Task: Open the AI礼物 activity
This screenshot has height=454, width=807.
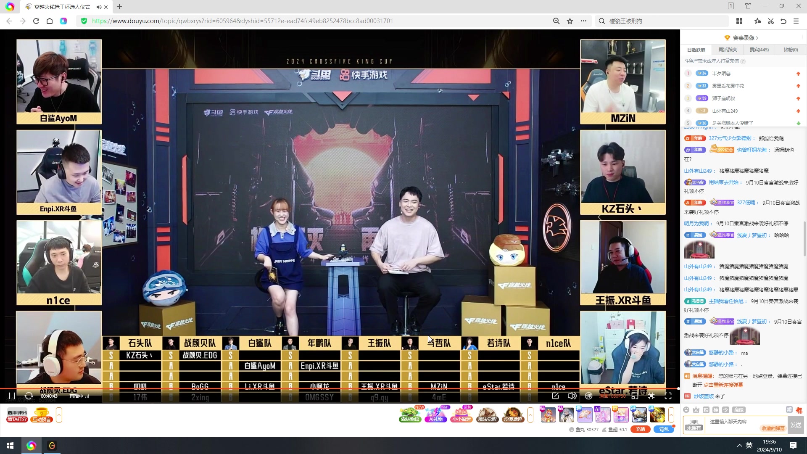Action: pyautogui.click(x=436, y=415)
